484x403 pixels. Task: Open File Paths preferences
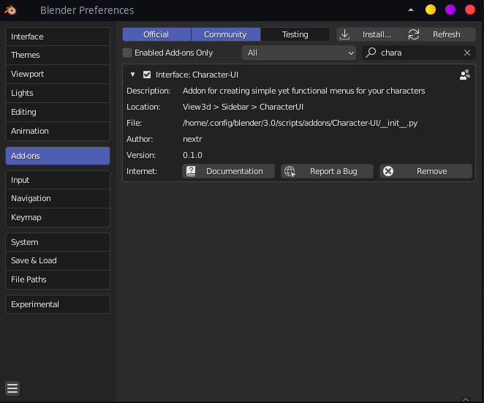coord(58,279)
